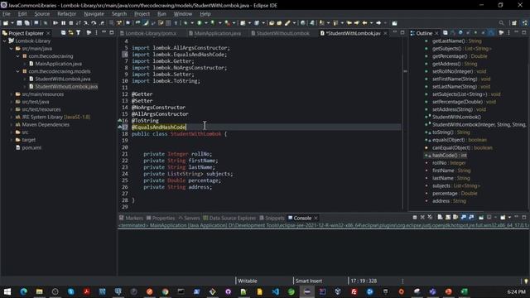The image size is (530, 298).
Task: Collapse the src/main/java folder
Action: [x=12, y=49]
